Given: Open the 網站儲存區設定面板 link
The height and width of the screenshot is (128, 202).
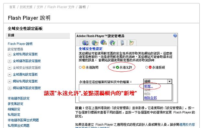Looking at the screenshot, I should (27, 88).
